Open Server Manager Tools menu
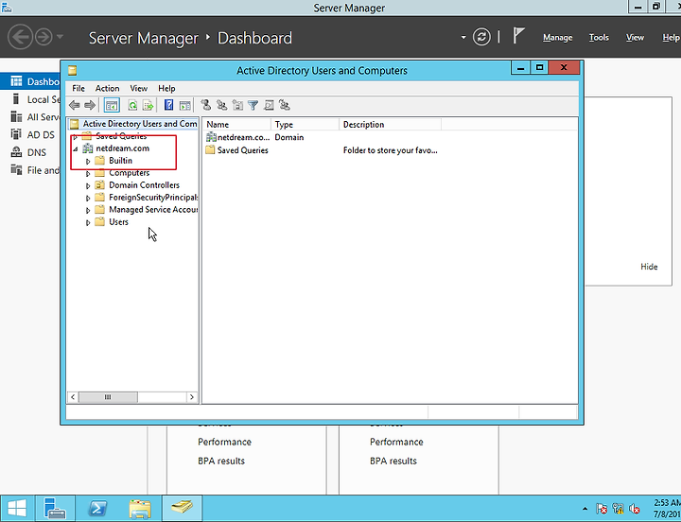Screen dimensions: 681x522 [599, 38]
